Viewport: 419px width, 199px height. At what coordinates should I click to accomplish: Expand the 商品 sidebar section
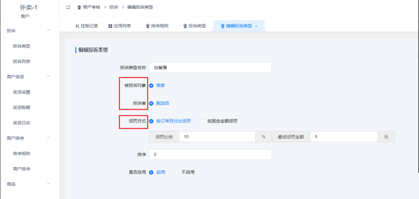(49, 184)
